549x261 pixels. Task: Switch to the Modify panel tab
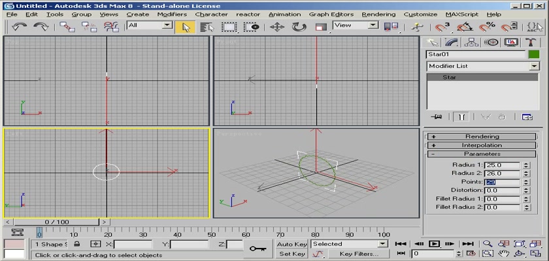[452, 42]
